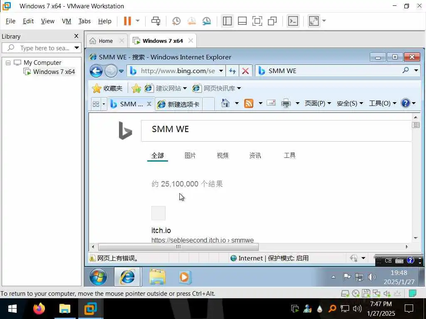Open the 收藏夹 favorites panel
This screenshot has height=319, width=426.
(107, 88)
